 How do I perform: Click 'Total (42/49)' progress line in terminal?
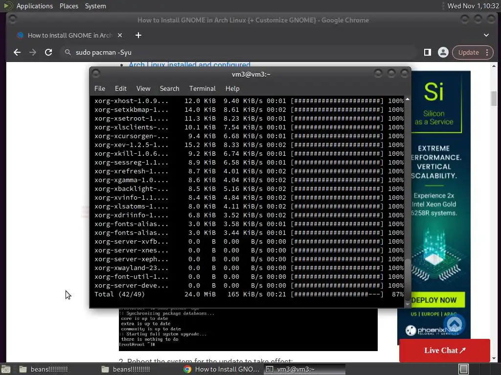pos(249,294)
